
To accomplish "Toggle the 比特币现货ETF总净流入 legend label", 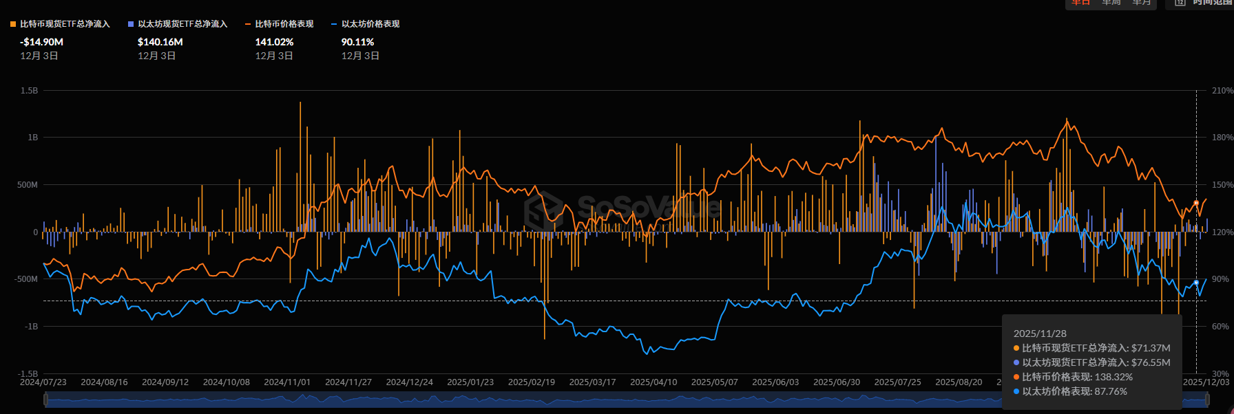I will (x=65, y=24).
